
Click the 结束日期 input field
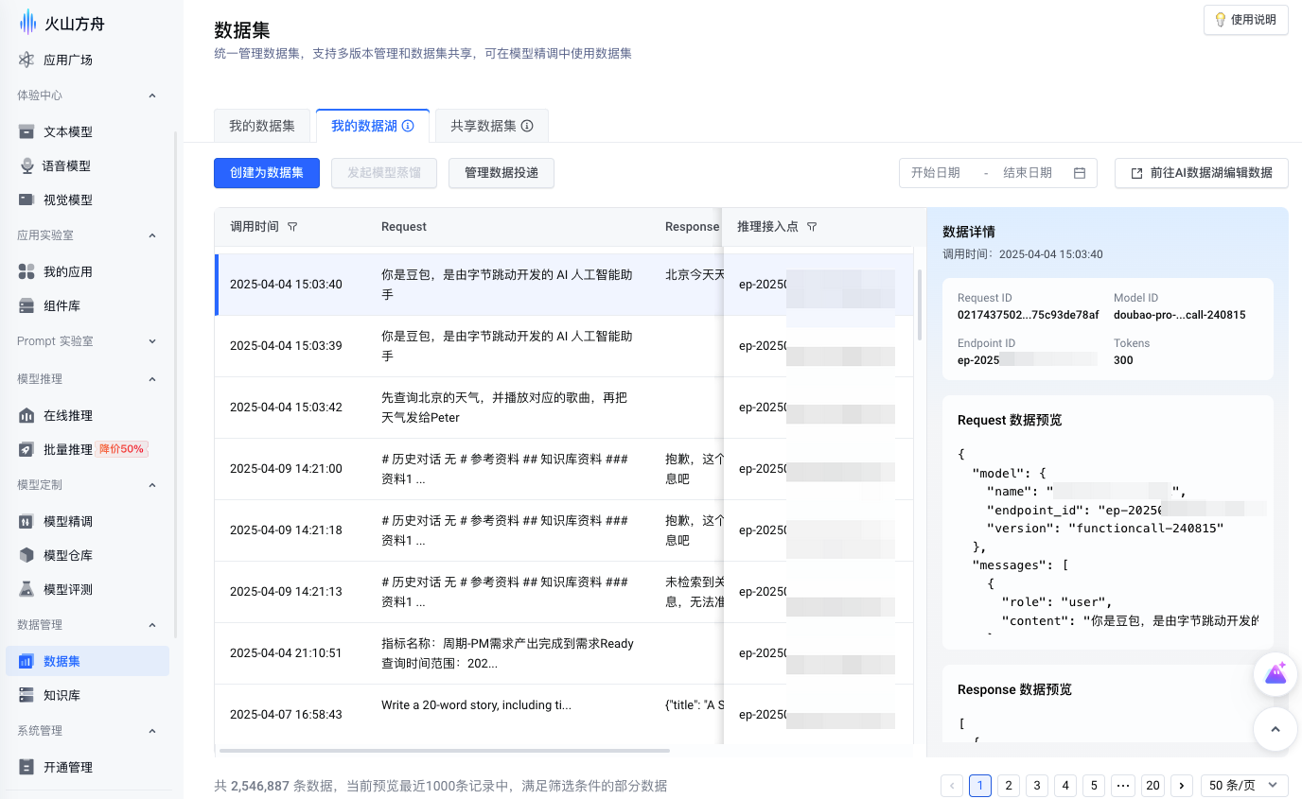[x=1029, y=173]
